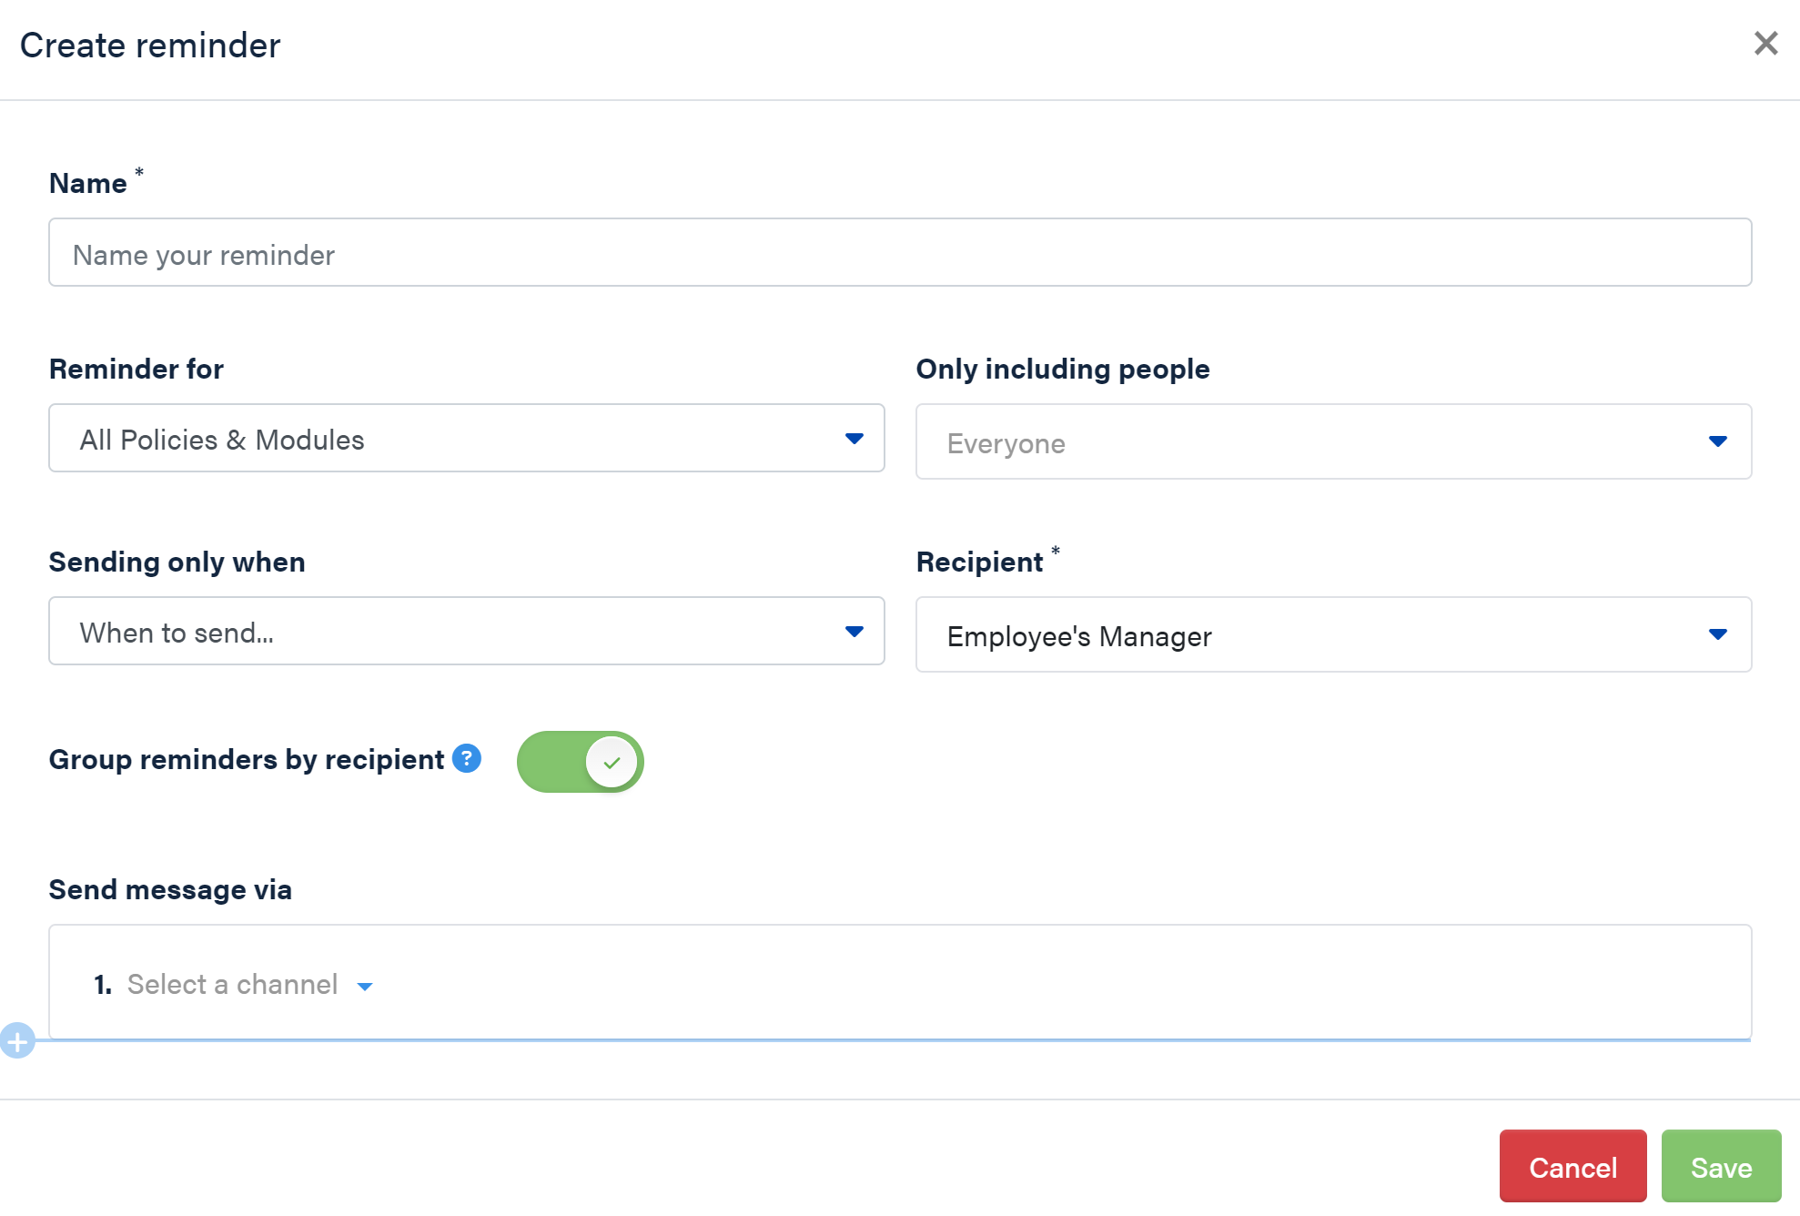
Task: Click the Sending only when label
Action: point(177,562)
